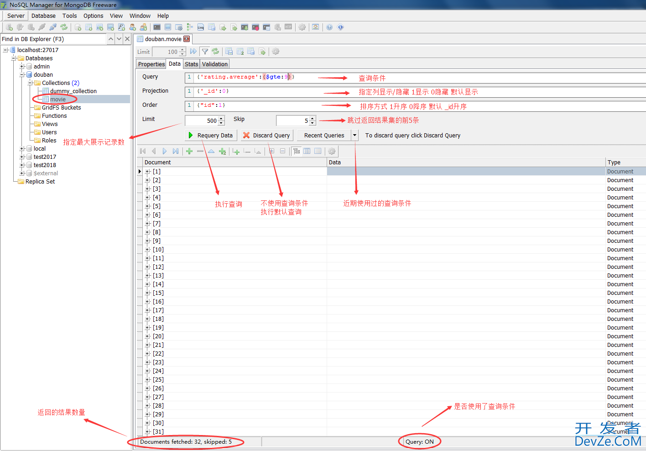Expand document [10] in the grid
646x451 pixels.
[x=148, y=250]
